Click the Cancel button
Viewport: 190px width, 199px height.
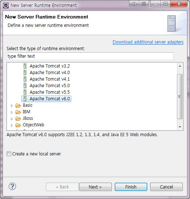[x=166, y=187]
